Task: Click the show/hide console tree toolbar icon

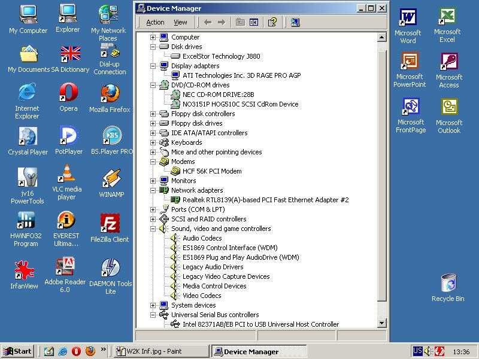Action: 254,22
